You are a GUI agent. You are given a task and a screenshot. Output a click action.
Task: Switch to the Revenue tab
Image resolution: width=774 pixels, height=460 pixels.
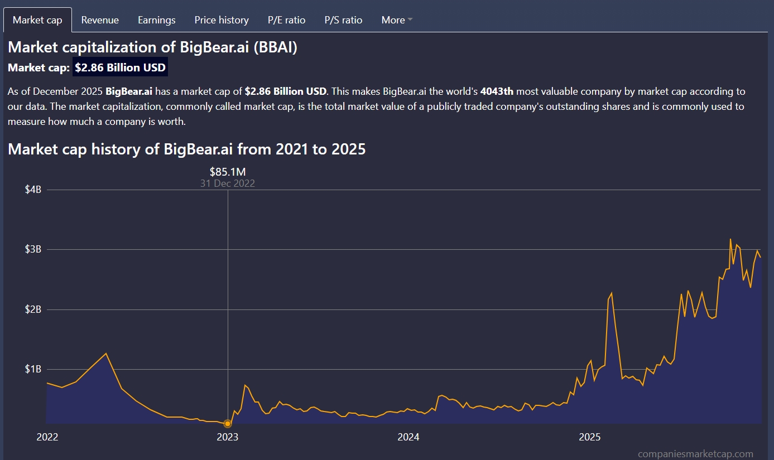tap(100, 20)
